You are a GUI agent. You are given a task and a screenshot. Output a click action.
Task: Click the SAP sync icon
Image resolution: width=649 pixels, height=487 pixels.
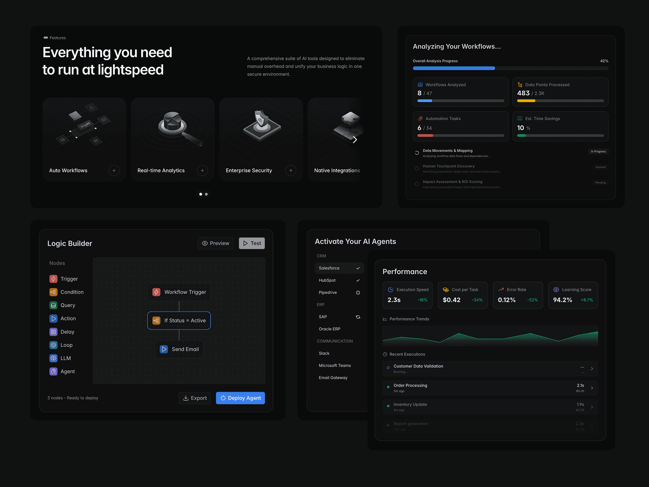pos(358,317)
